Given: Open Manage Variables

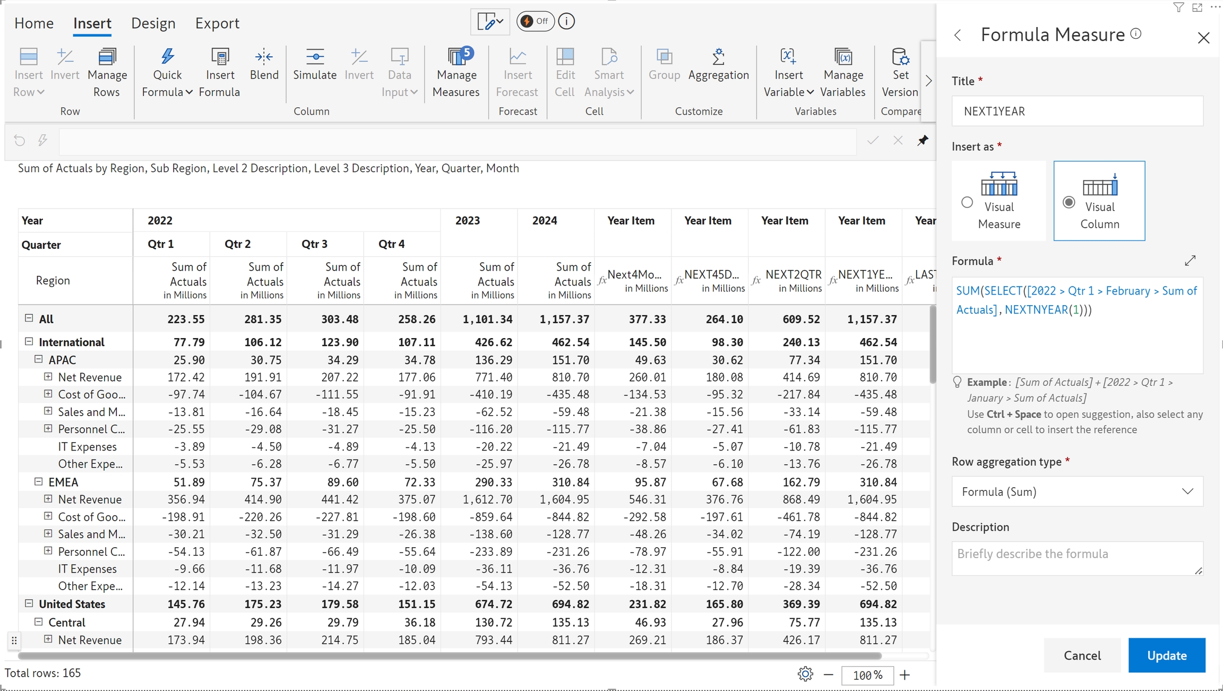Looking at the screenshot, I should (842, 57).
